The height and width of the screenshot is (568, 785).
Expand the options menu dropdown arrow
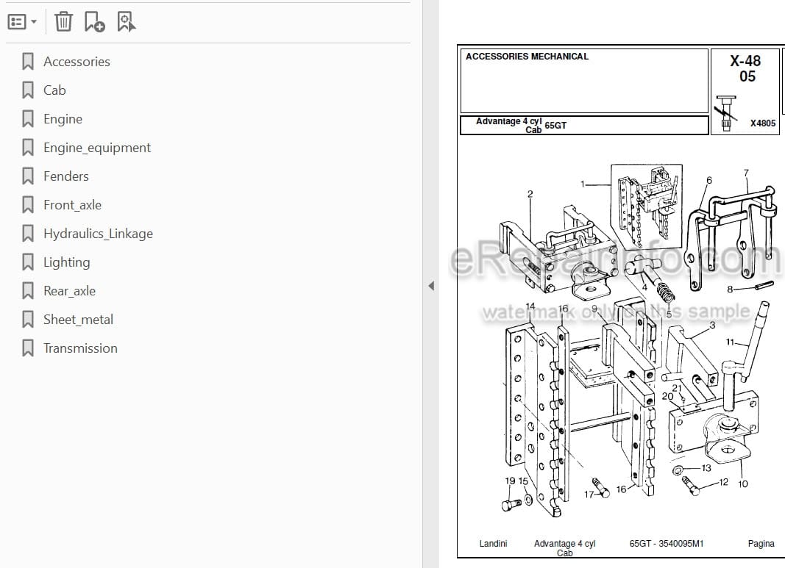(34, 22)
